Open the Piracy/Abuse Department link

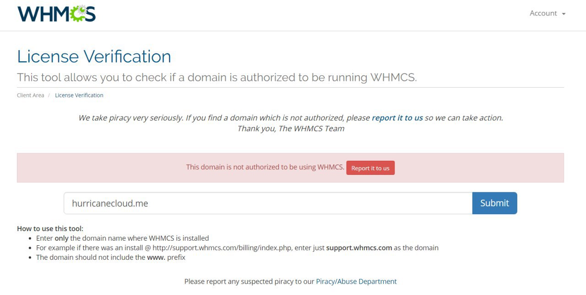click(356, 281)
